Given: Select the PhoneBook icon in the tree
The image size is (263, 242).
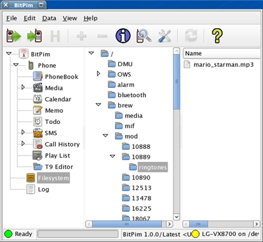Looking at the screenshot, I should 37,77.
